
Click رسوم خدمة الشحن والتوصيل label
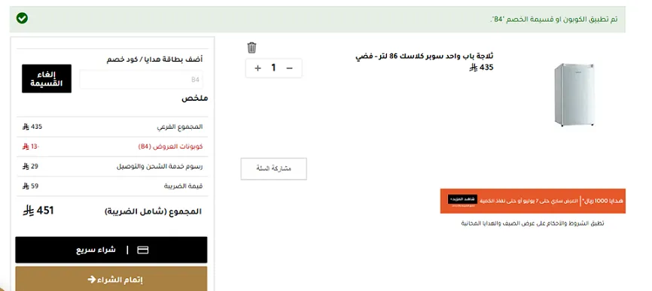click(160, 166)
